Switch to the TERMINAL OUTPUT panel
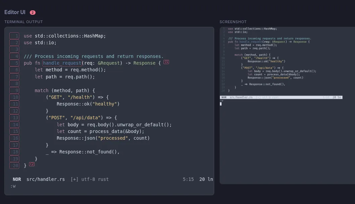Viewport: 355px width, 204px height. pos(23,21)
